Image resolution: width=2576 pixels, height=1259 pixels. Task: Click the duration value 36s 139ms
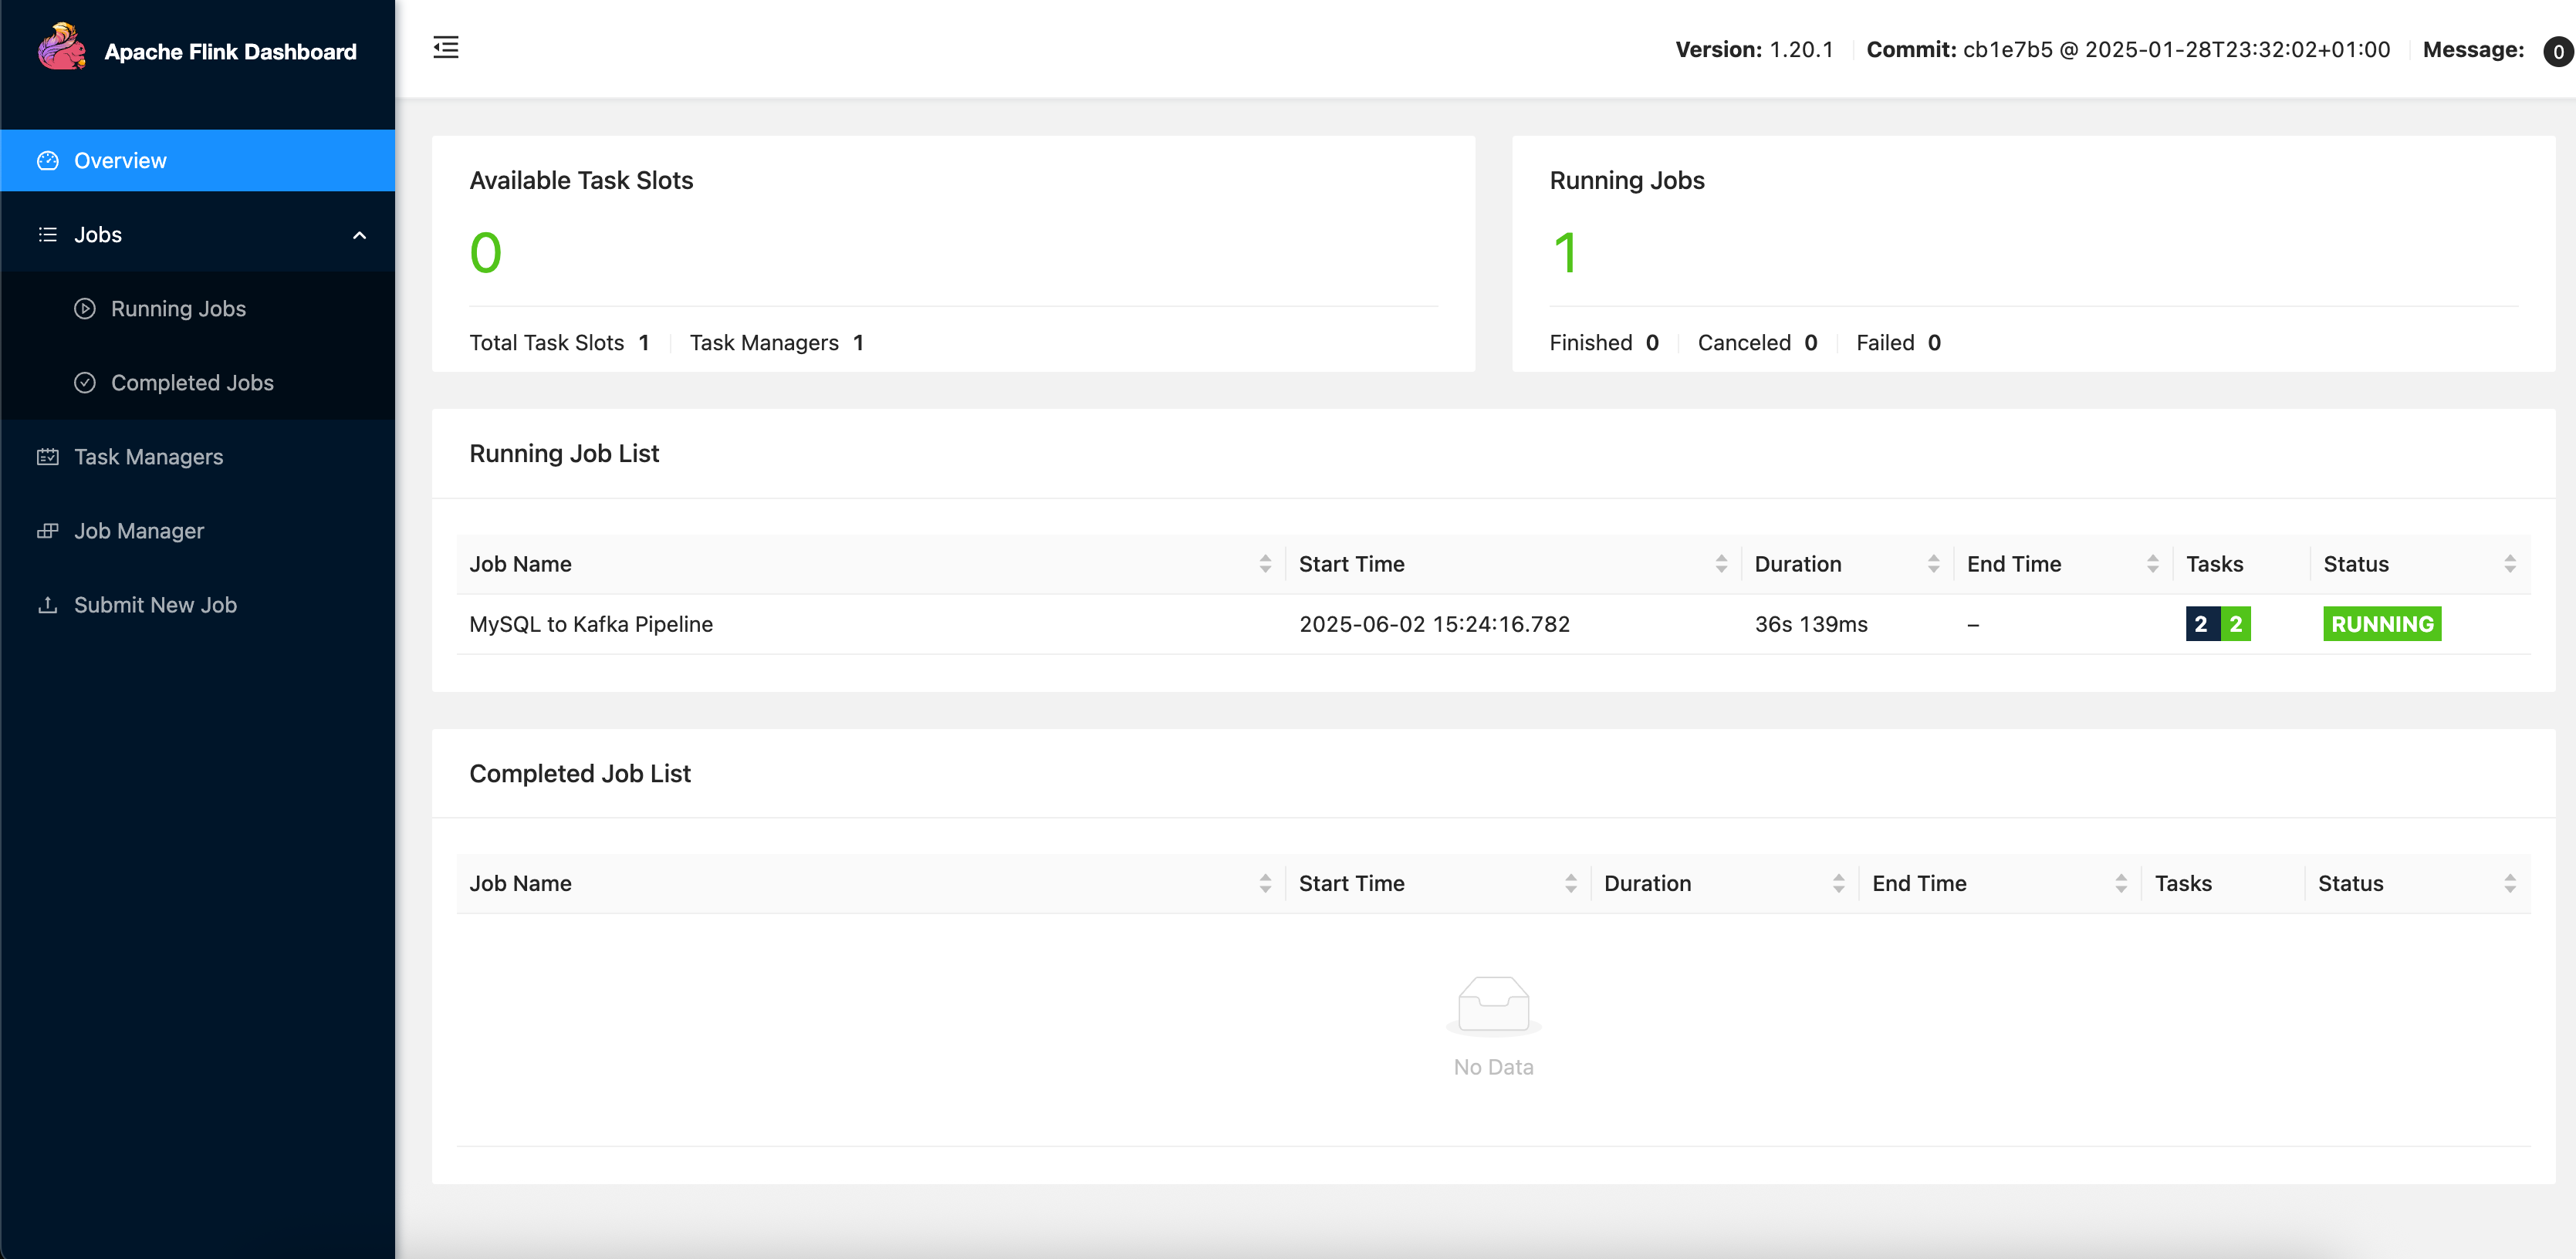pos(1811,624)
